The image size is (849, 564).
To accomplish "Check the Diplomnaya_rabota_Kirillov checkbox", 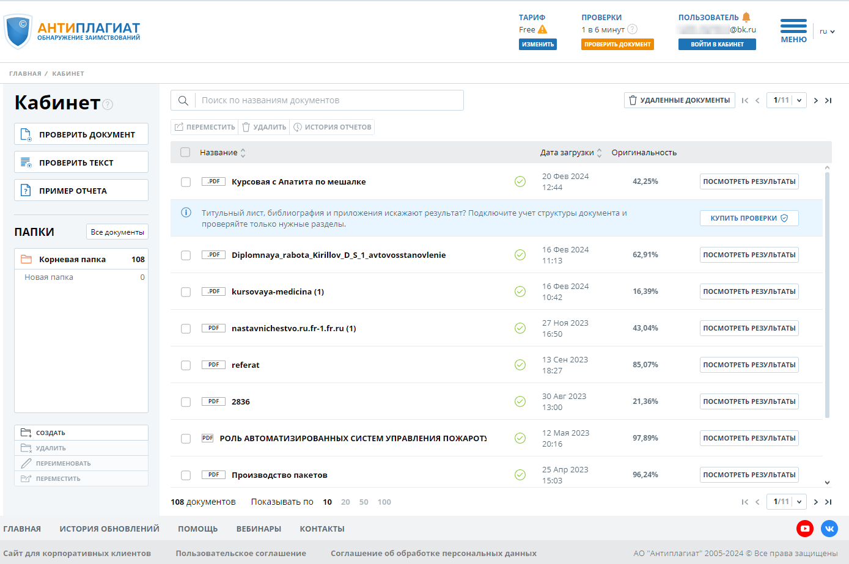I will (x=186, y=255).
